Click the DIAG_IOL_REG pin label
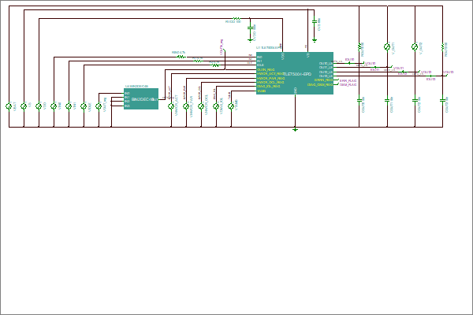This screenshot has width=473, height=315. coord(269,87)
